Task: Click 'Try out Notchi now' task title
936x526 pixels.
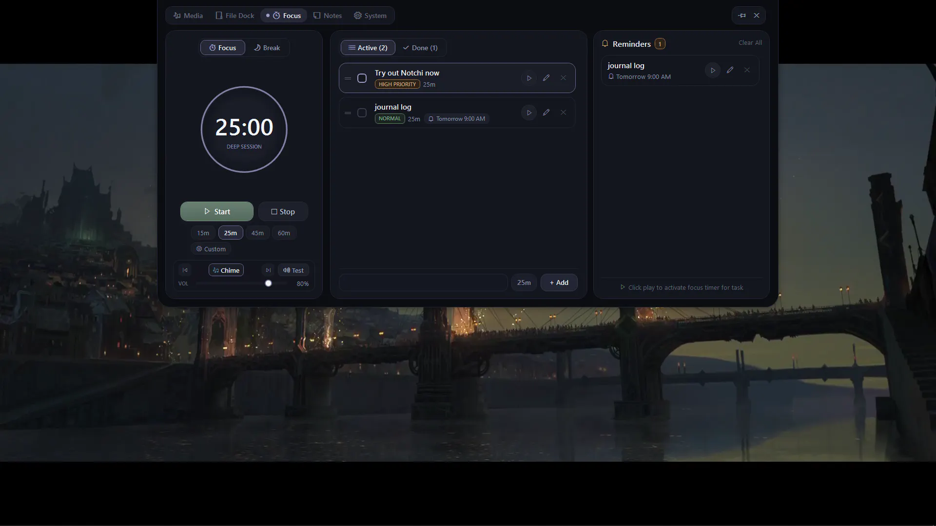Action: point(407,73)
